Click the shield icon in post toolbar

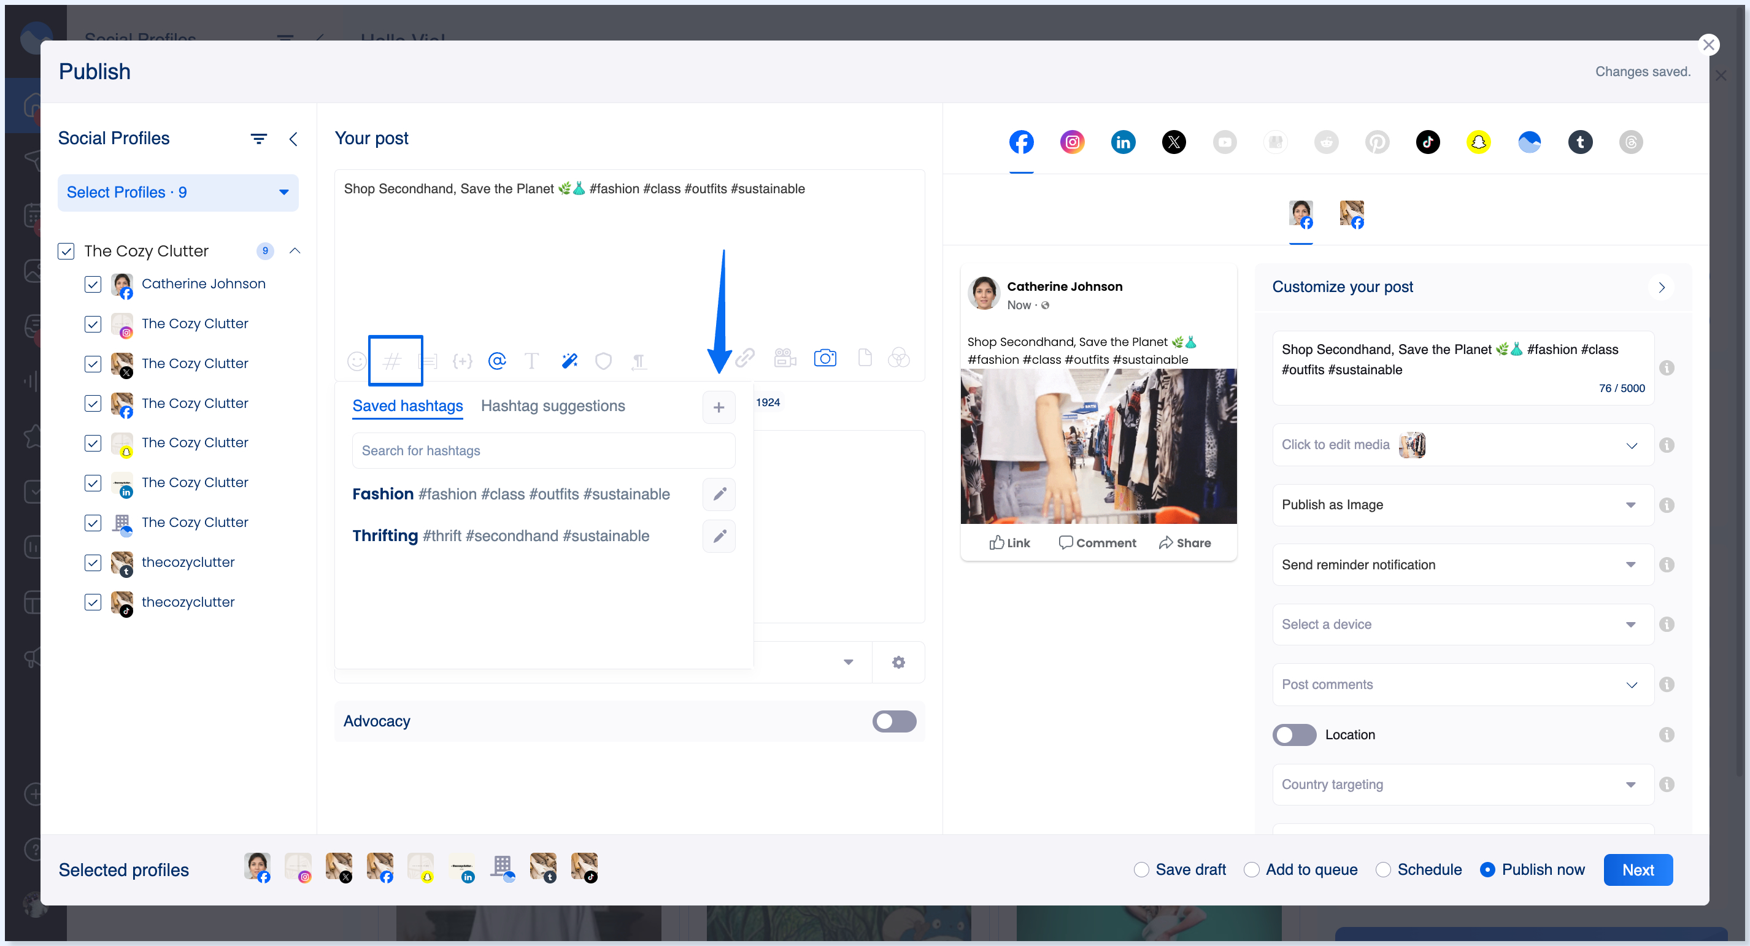603,361
